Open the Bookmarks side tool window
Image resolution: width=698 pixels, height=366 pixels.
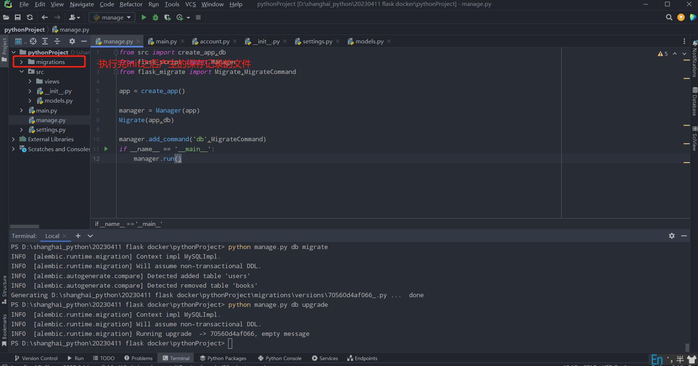tap(4, 330)
